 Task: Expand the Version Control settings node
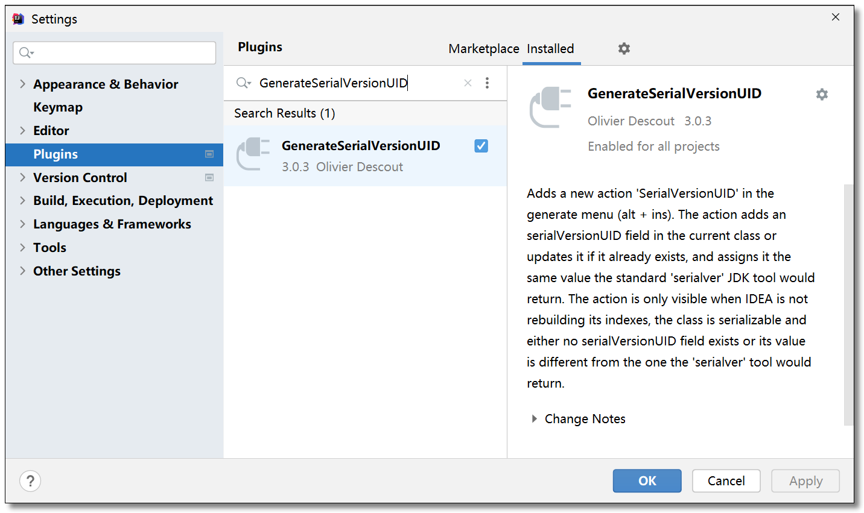(x=22, y=177)
